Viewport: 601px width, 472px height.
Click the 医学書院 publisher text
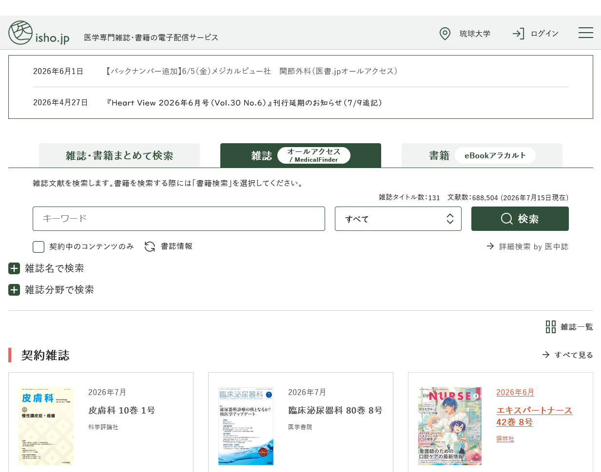coord(300,427)
